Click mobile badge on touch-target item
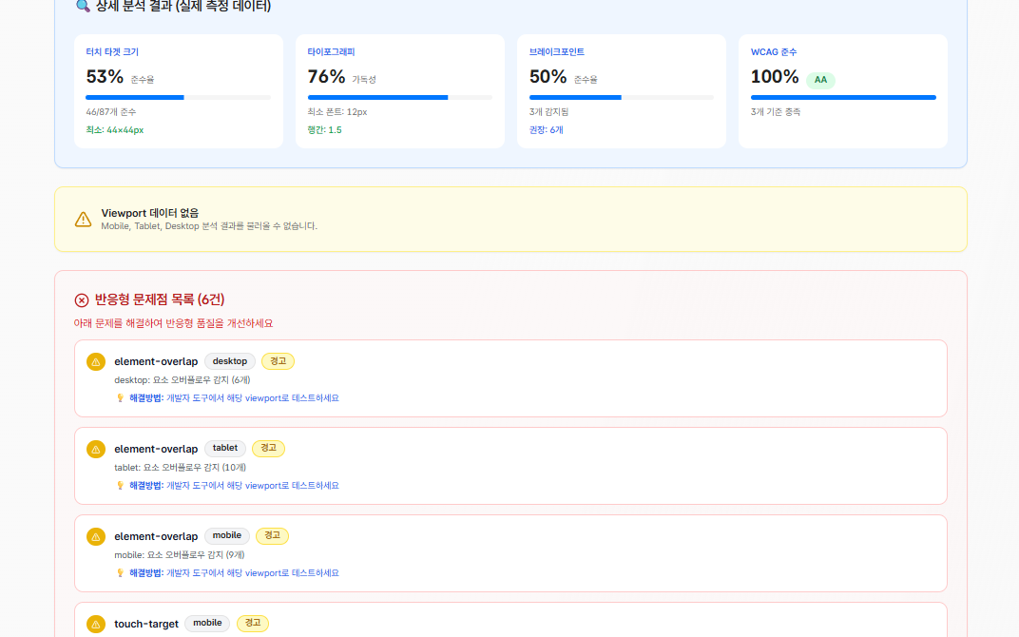 (207, 624)
